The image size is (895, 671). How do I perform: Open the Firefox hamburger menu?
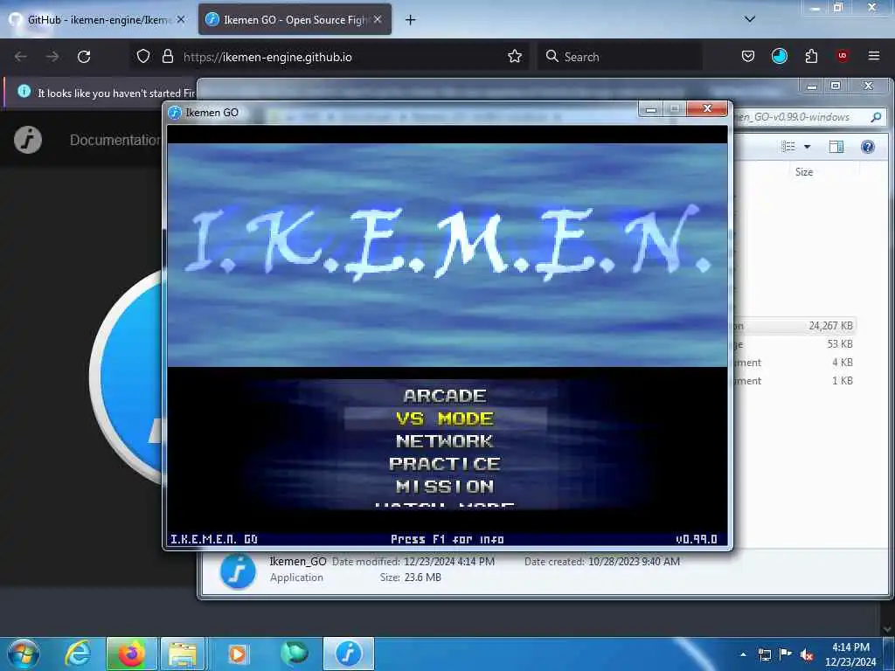coord(873,56)
